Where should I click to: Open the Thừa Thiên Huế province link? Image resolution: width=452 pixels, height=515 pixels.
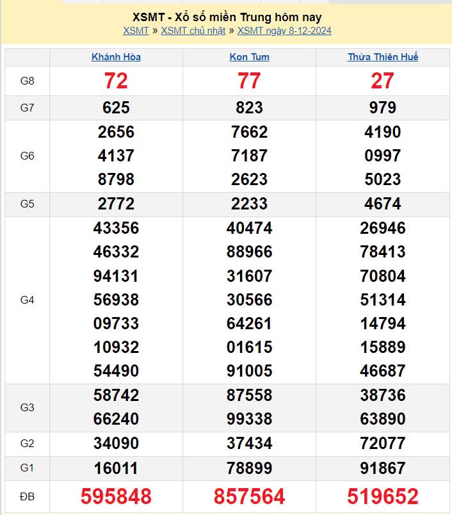[x=383, y=57]
